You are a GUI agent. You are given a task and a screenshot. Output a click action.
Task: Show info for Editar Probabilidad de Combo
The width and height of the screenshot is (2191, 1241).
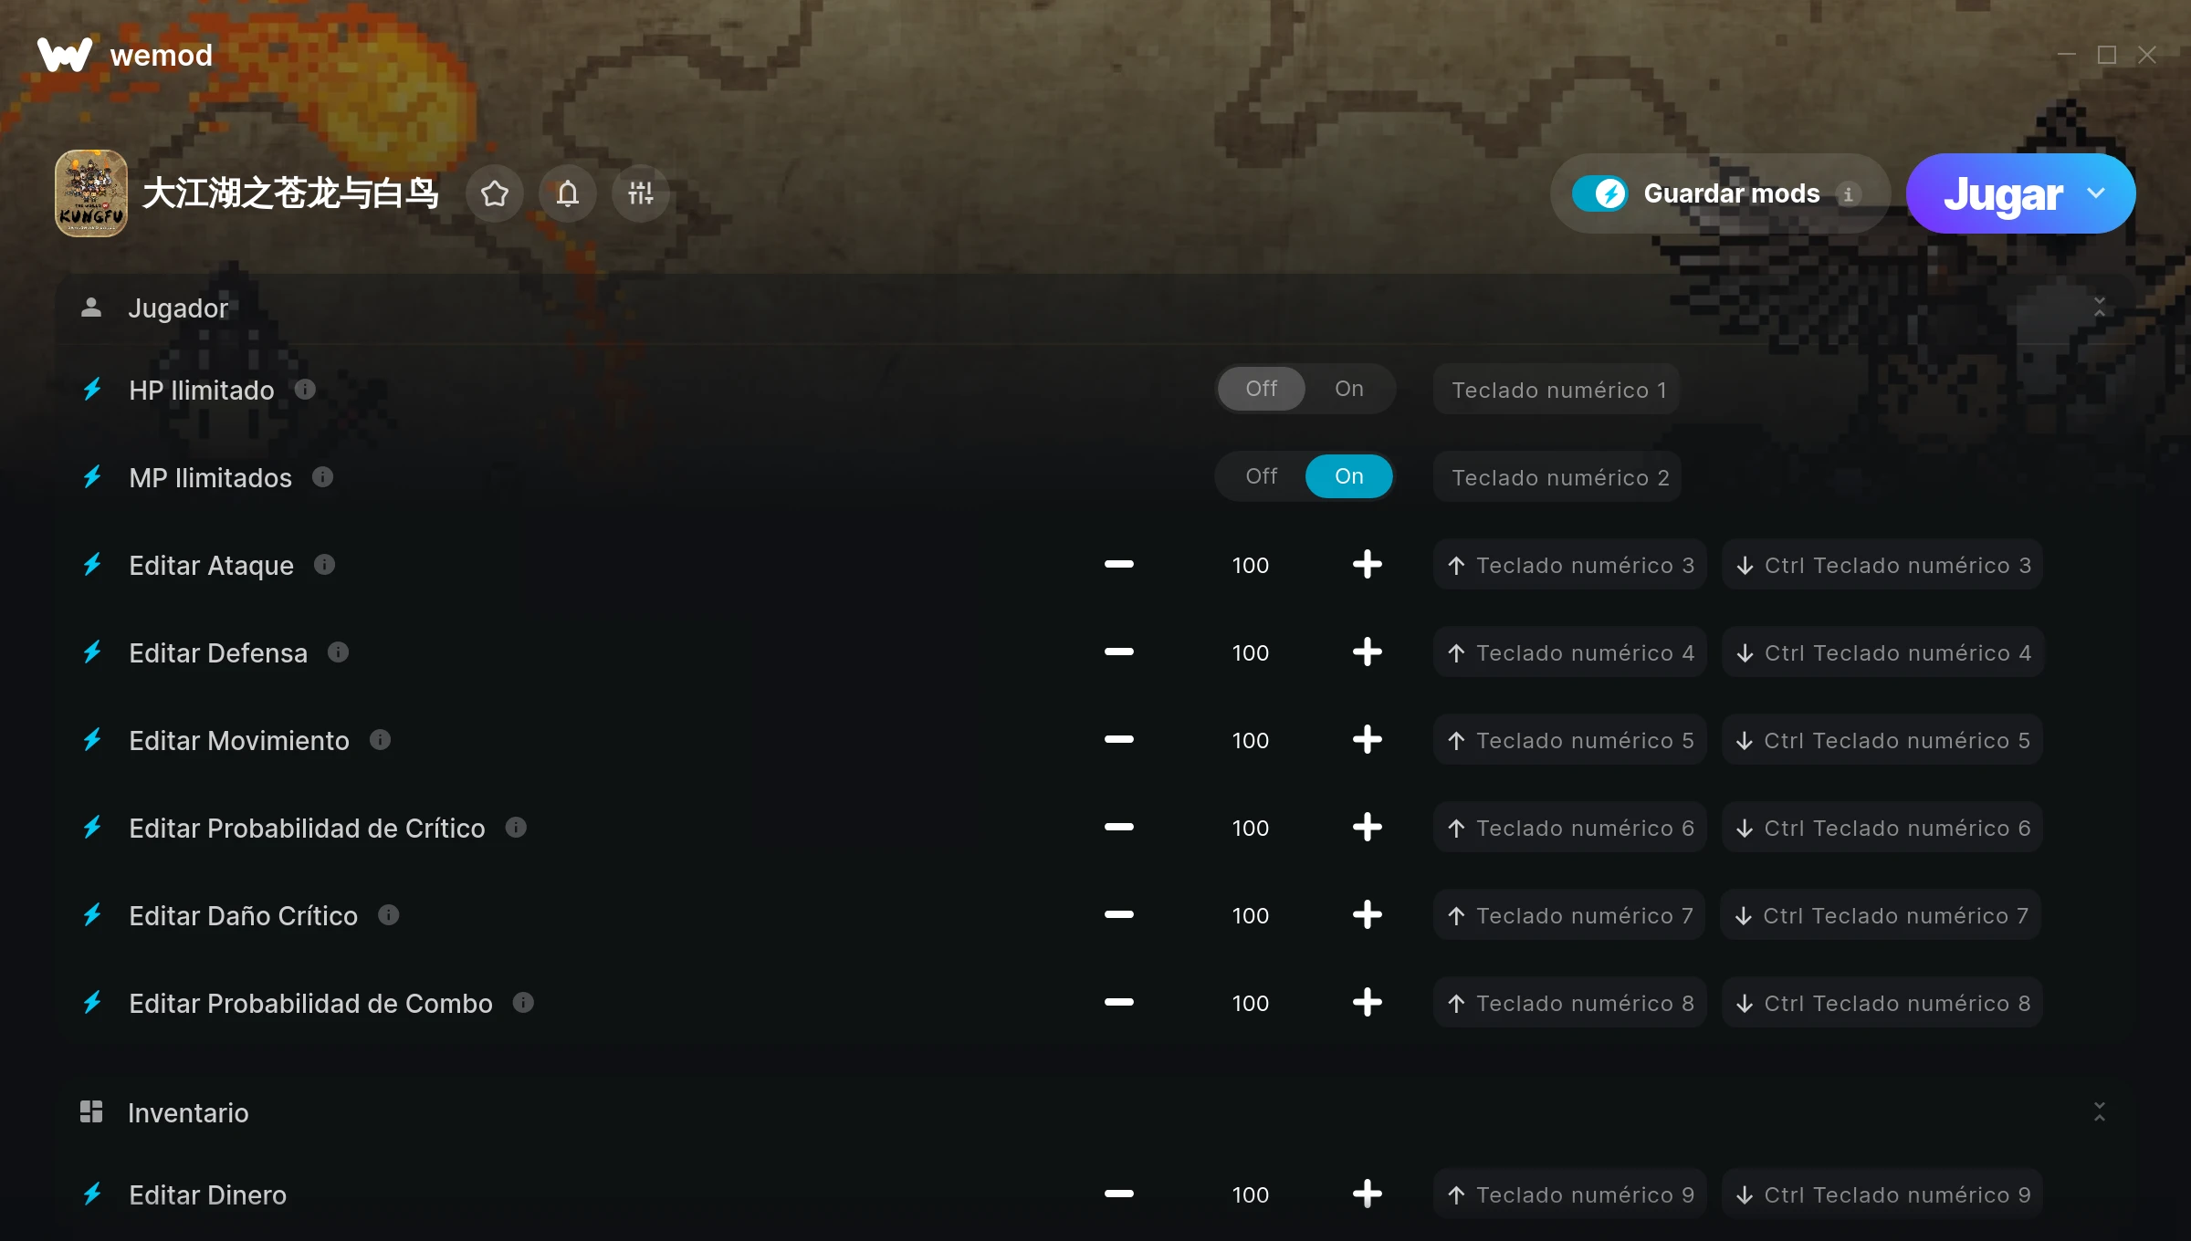[523, 1003]
